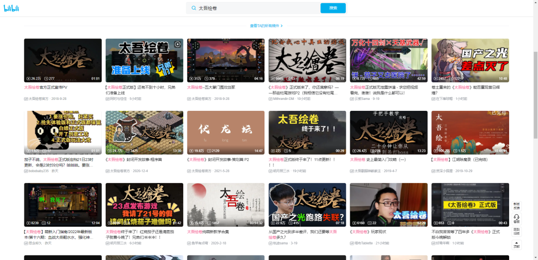Screen dimensions: 538x260
Task: Visit uploader Mithrandir-DM
Action: pyautogui.click(x=284, y=98)
